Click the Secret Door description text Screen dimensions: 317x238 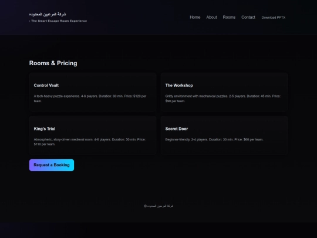coord(214,139)
